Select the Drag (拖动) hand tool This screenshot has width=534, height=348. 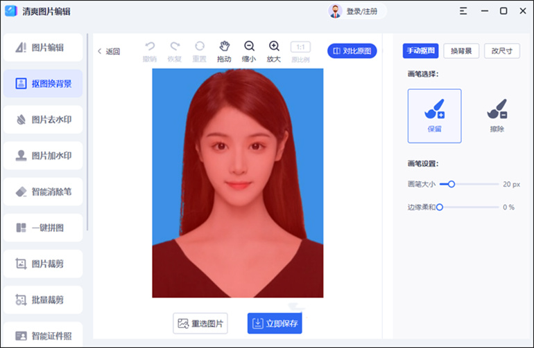[x=224, y=46]
